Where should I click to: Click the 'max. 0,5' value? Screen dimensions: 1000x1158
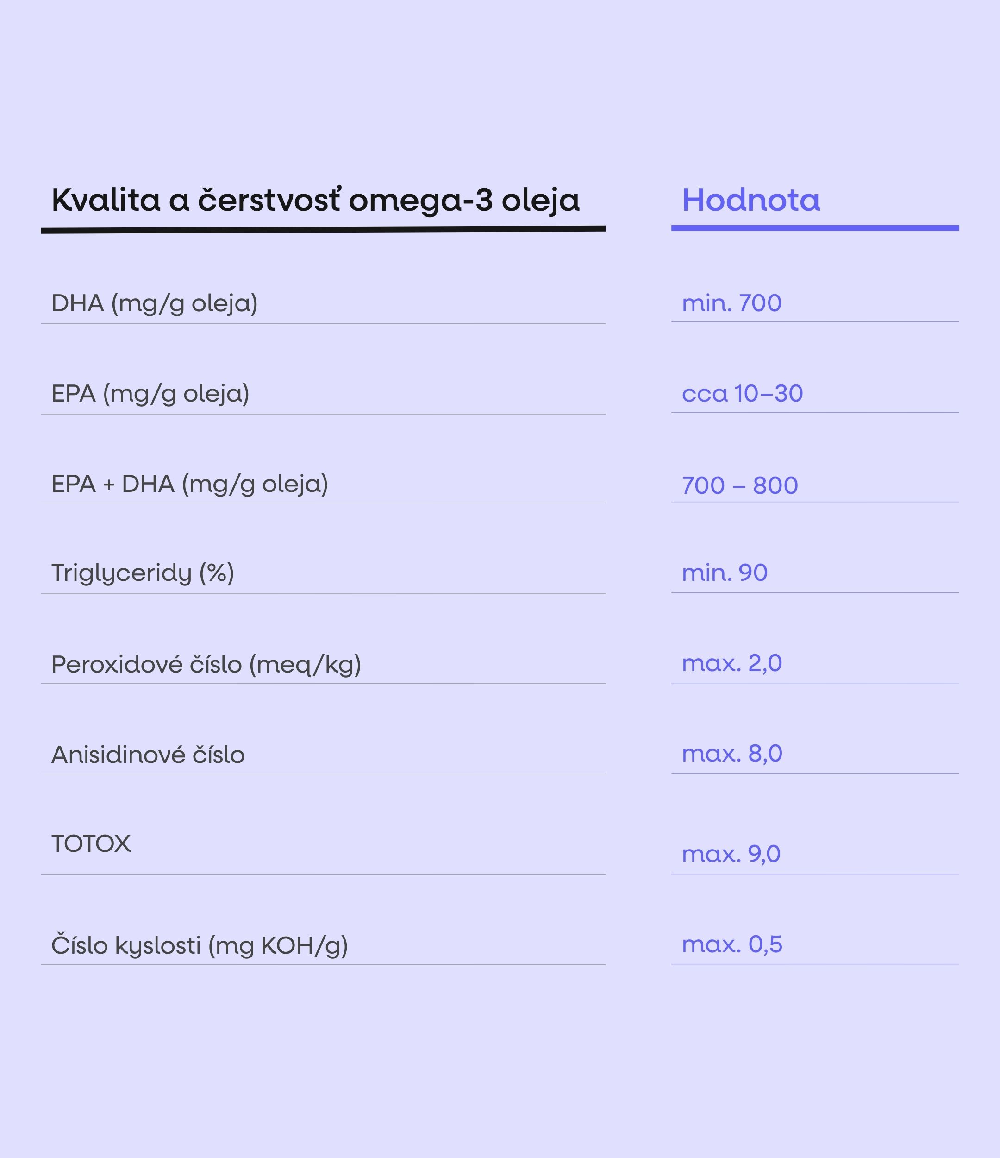point(732,944)
